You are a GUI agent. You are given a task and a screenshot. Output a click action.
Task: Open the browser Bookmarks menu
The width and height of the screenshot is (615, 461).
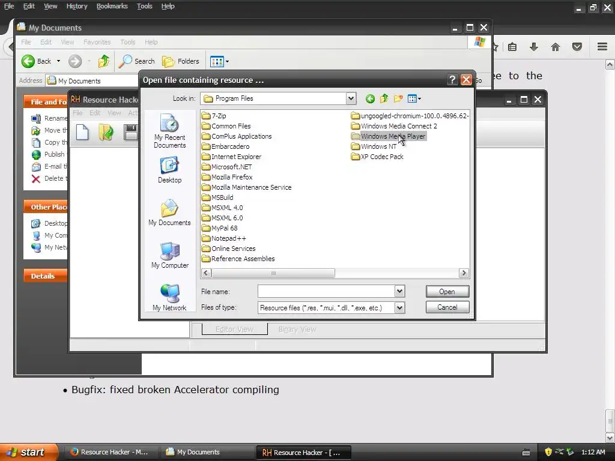[x=112, y=6]
